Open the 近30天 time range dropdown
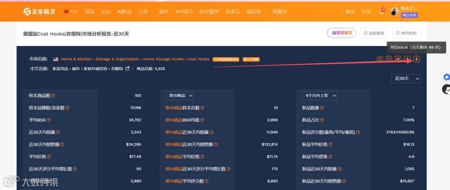The image size is (450, 190). coord(406,79)
